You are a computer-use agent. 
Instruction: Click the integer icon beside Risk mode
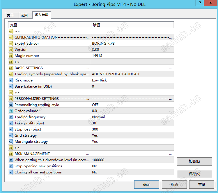pos(11,80)
